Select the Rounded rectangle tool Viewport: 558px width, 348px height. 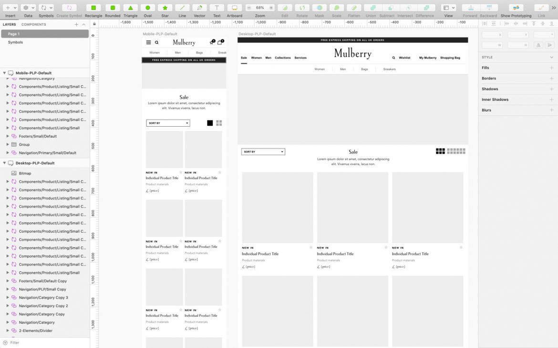pos(113,8)
